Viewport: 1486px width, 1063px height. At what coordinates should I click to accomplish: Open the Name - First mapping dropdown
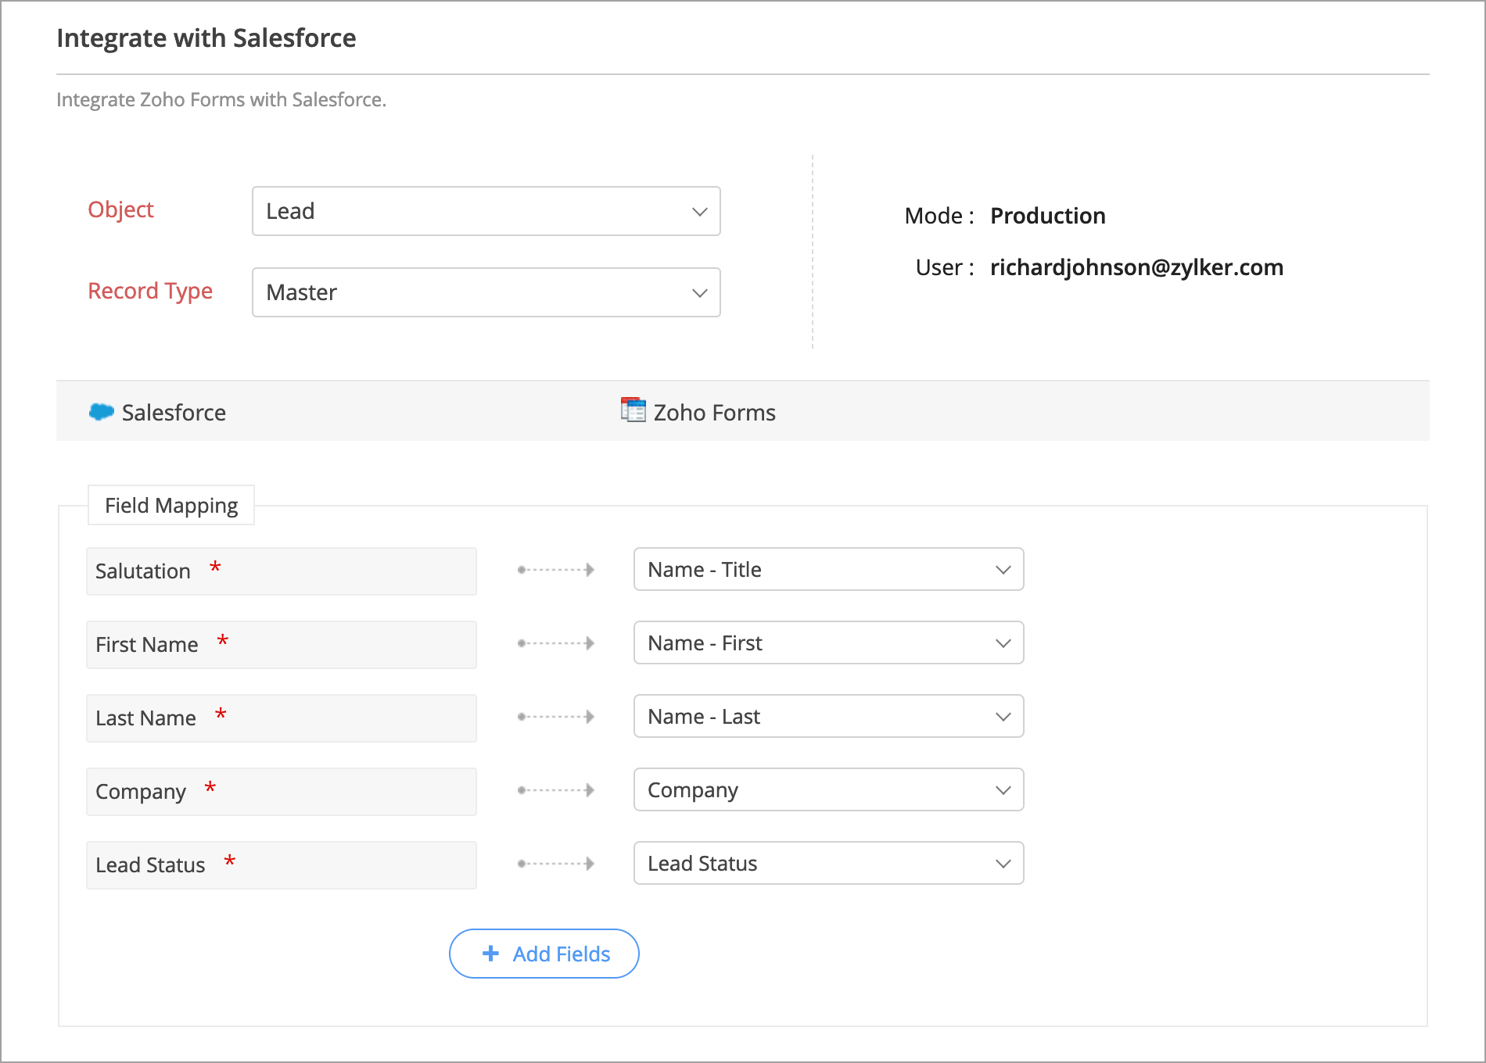coord(828,643)
